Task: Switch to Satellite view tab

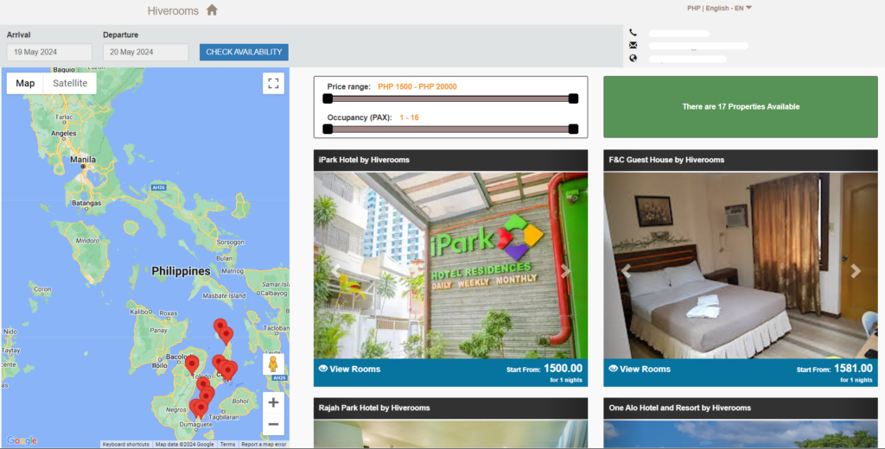Action: pos(70,83)
